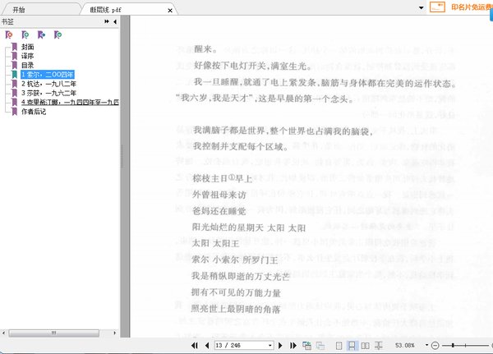Click the line 爸妈还在睡觉
Screen dimensions: 493x354
(x=219, y=211)
